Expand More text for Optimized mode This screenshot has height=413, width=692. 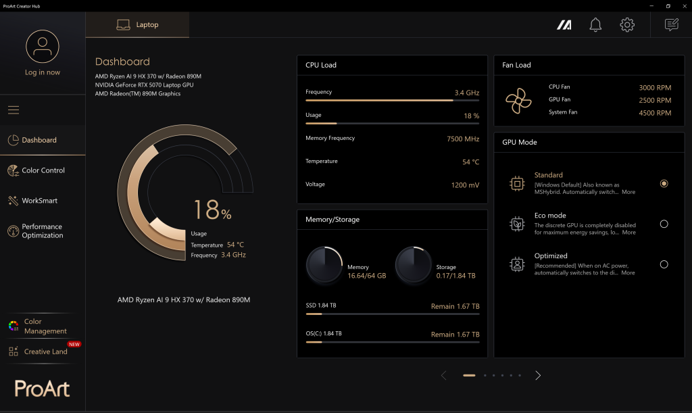[628, 272]
